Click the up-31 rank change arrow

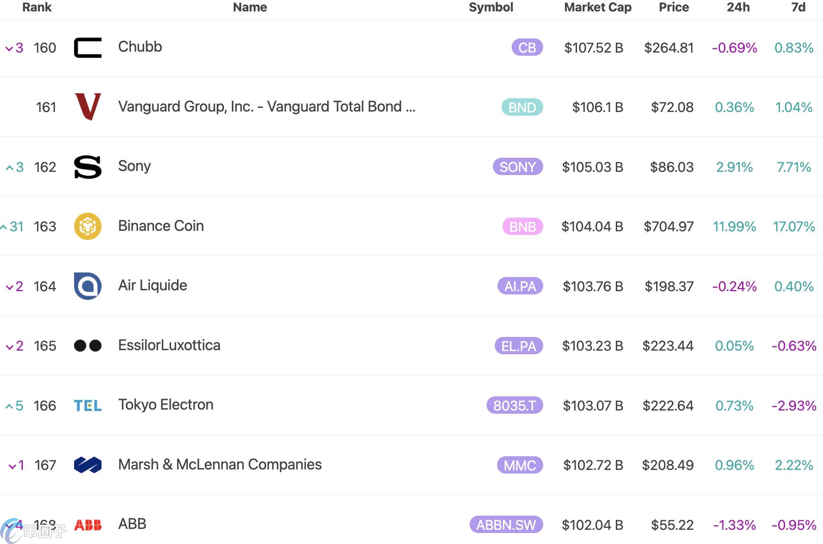(4, 227)
